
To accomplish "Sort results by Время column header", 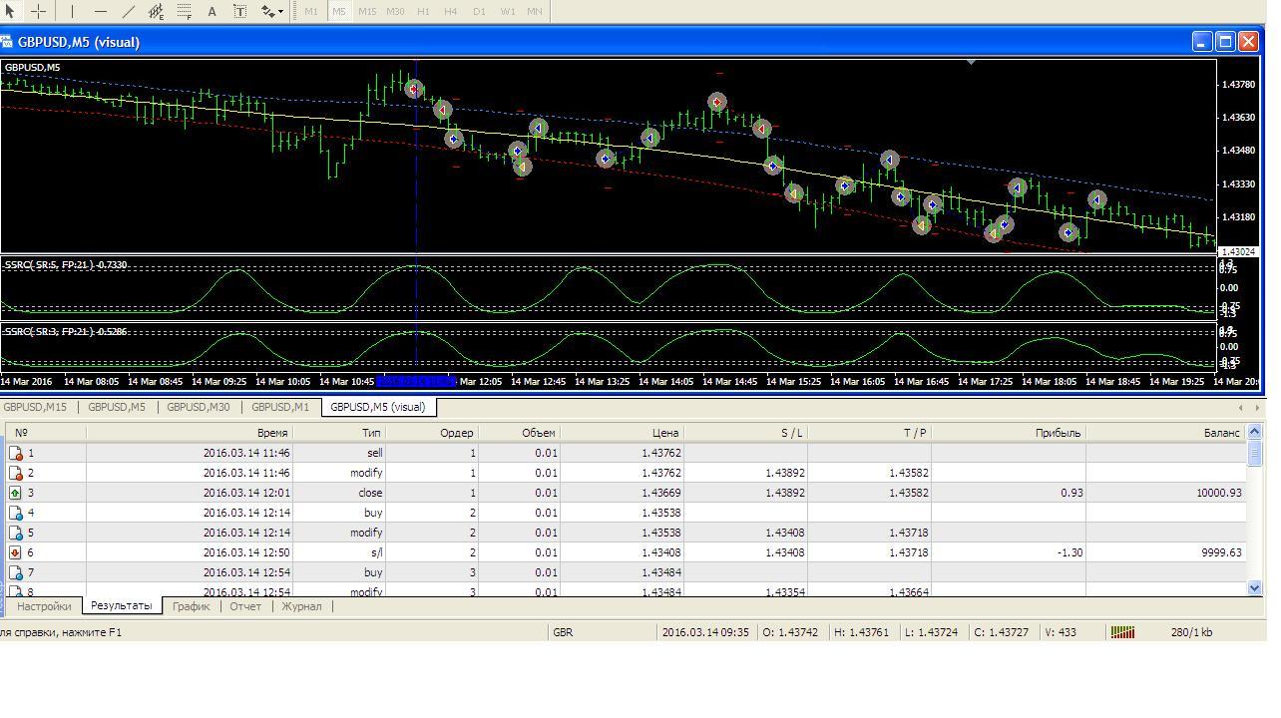I will [190, 433].
